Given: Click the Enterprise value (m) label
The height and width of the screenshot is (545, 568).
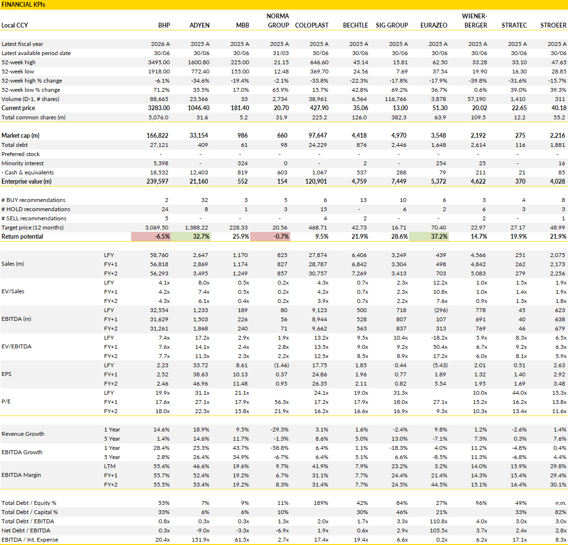Looking at the screenshot, I should (27, 181).
